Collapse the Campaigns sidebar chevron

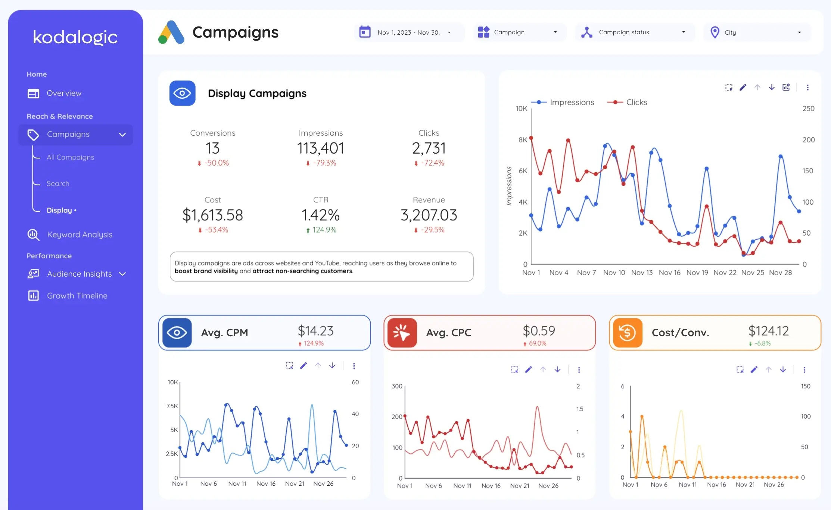click(x=122, y=135)
